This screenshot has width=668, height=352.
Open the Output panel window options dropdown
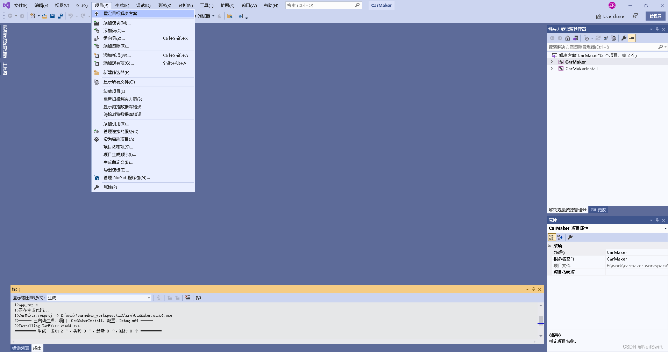tap(527, 289)
